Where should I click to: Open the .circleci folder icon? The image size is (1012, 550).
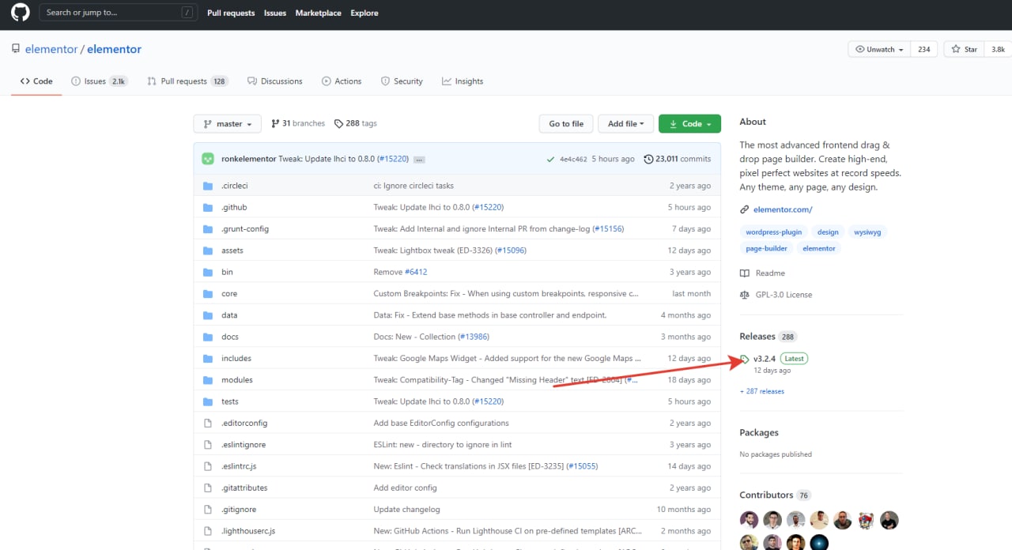click(x=208, y=186)
